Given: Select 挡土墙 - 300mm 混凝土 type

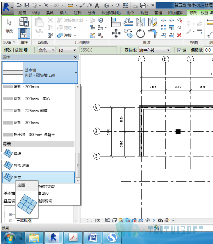Looking at the screenshot, I should point(39,135).
